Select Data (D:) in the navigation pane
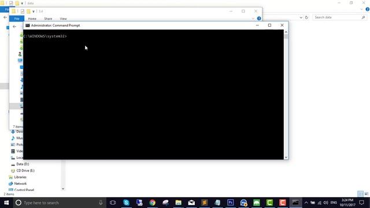Image resolution: width=370 pixels, height=208 pixels. click(x=23, y=164)
